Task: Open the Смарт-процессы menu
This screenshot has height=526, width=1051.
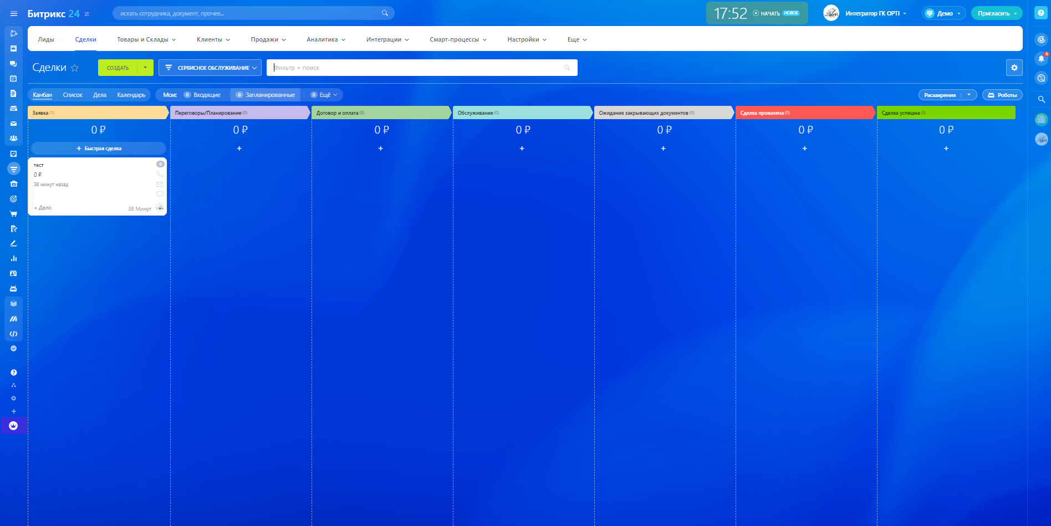Action: click(x=458, y=39)
